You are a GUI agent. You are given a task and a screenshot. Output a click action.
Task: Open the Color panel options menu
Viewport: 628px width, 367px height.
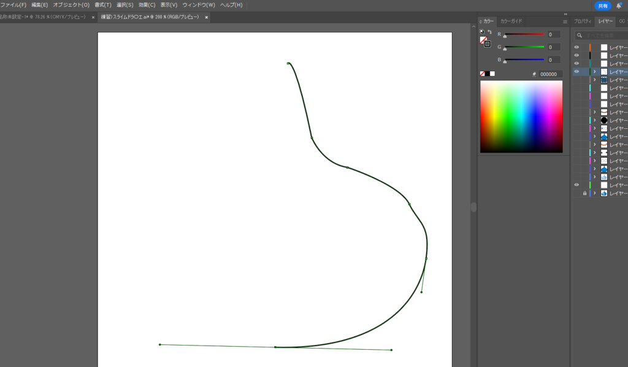[x=565, y=21]
